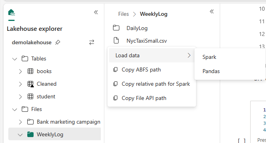266x143 pixels.
Task: Click the copy icon beside Copy File API path
Action: tap(115, 98)
